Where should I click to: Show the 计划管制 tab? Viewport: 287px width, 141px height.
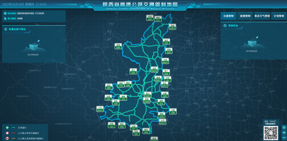coord(278,16)
